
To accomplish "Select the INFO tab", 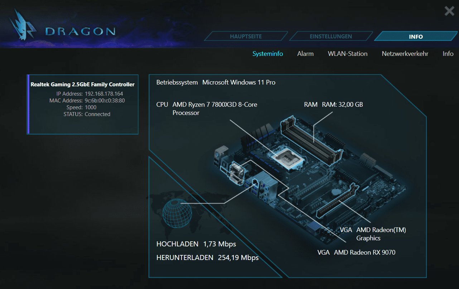I will tap(416, 37).
